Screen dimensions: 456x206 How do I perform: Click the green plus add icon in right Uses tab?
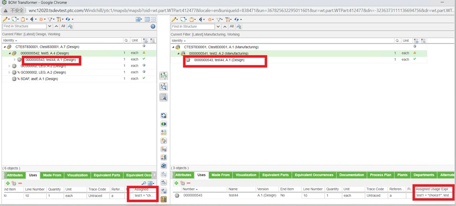click(176, 183)
